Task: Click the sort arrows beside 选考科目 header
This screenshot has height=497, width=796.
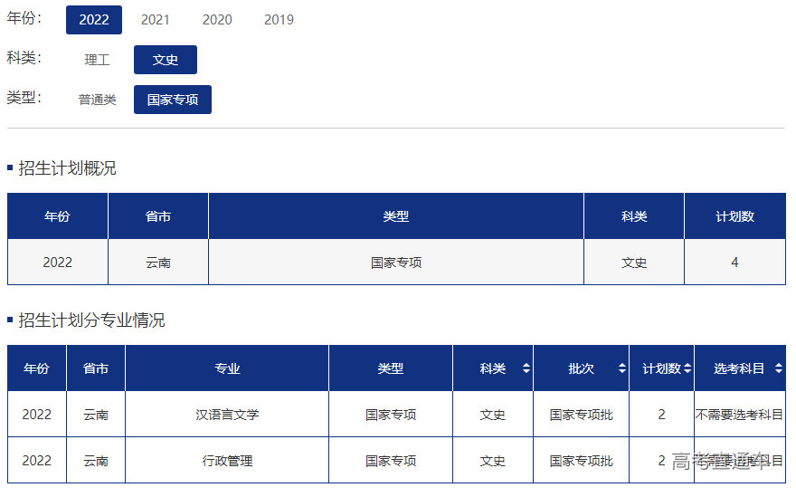Action: 778,368
